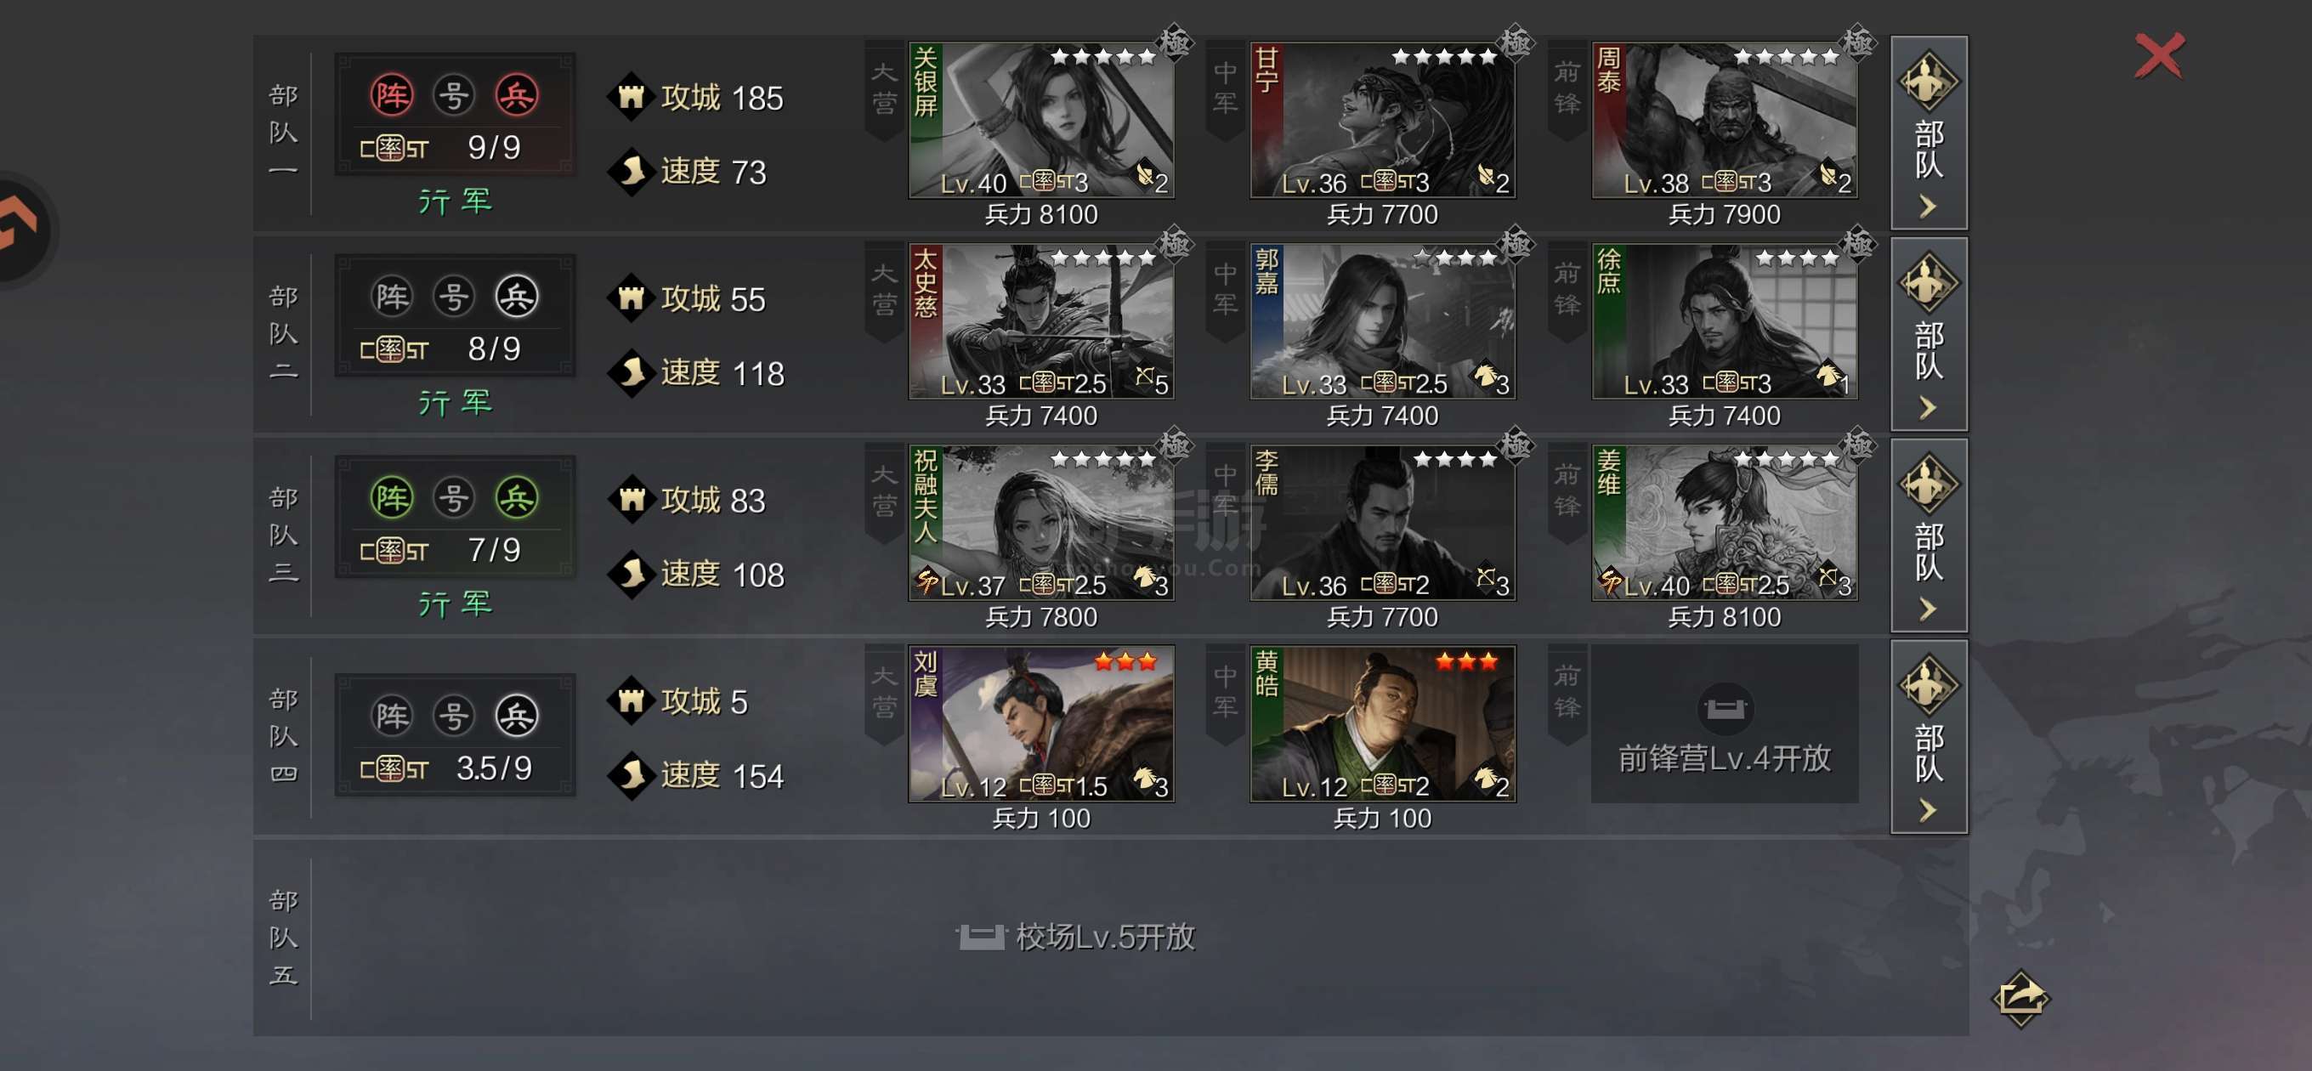The width and height of the screenshot is (2312, 1071).
Task: Open the 部队 arrow button for squad one
Action: click(x=1929, y=132)
